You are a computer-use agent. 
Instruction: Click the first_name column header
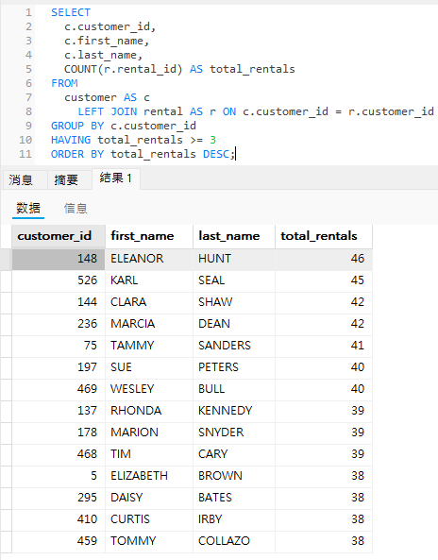click(149, 236)
